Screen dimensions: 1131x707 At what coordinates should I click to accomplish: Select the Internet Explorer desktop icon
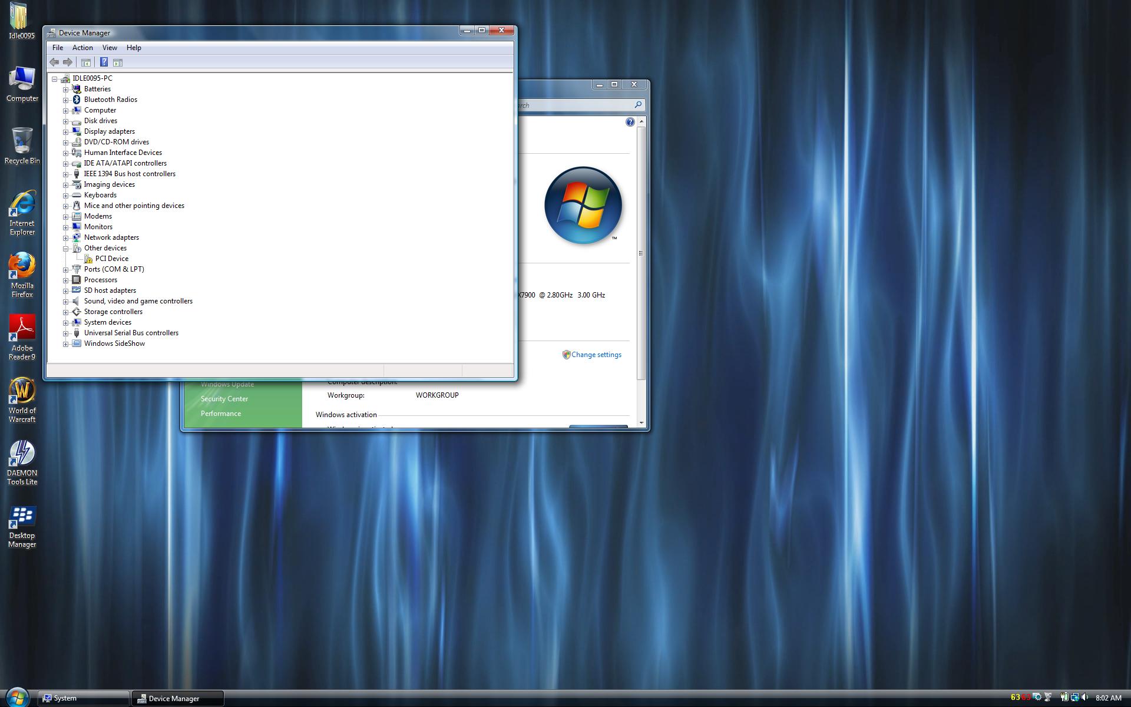22,213
